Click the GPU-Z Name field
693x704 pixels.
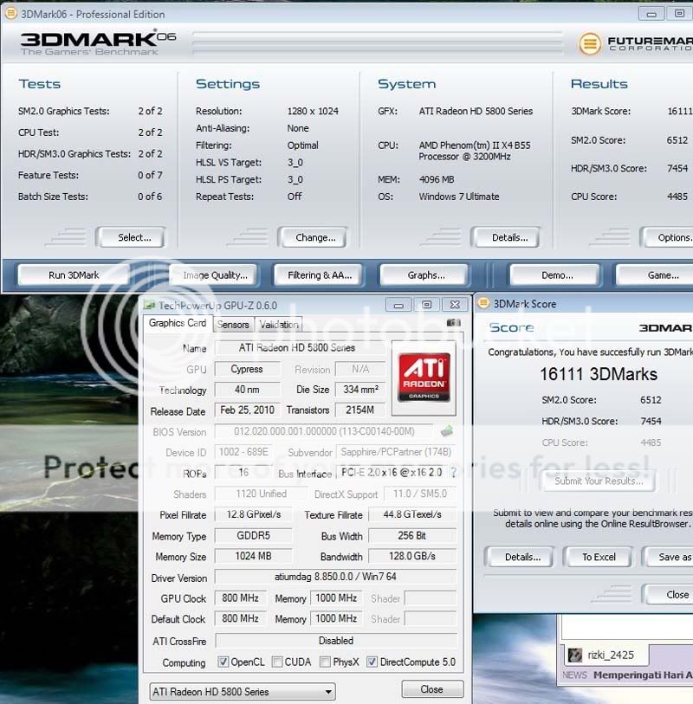tap(300, 347)
